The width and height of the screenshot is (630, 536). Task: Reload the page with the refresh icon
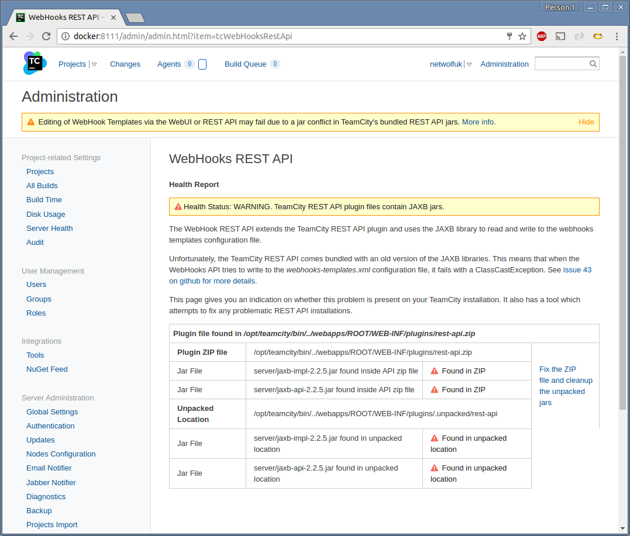click(46, 36)
